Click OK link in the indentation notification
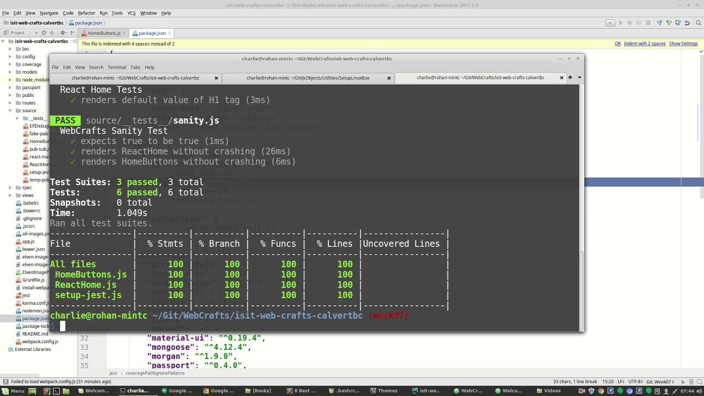 pyautogui.click(x=618, y=43)
